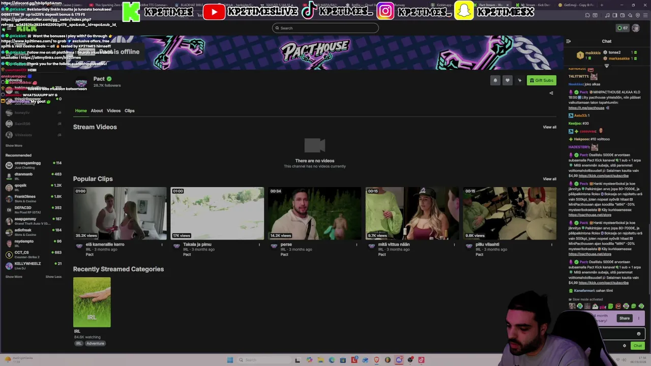
Task: Open TikTok app from the taskbar
Action: pyautogui.click(x=421, y=360)
